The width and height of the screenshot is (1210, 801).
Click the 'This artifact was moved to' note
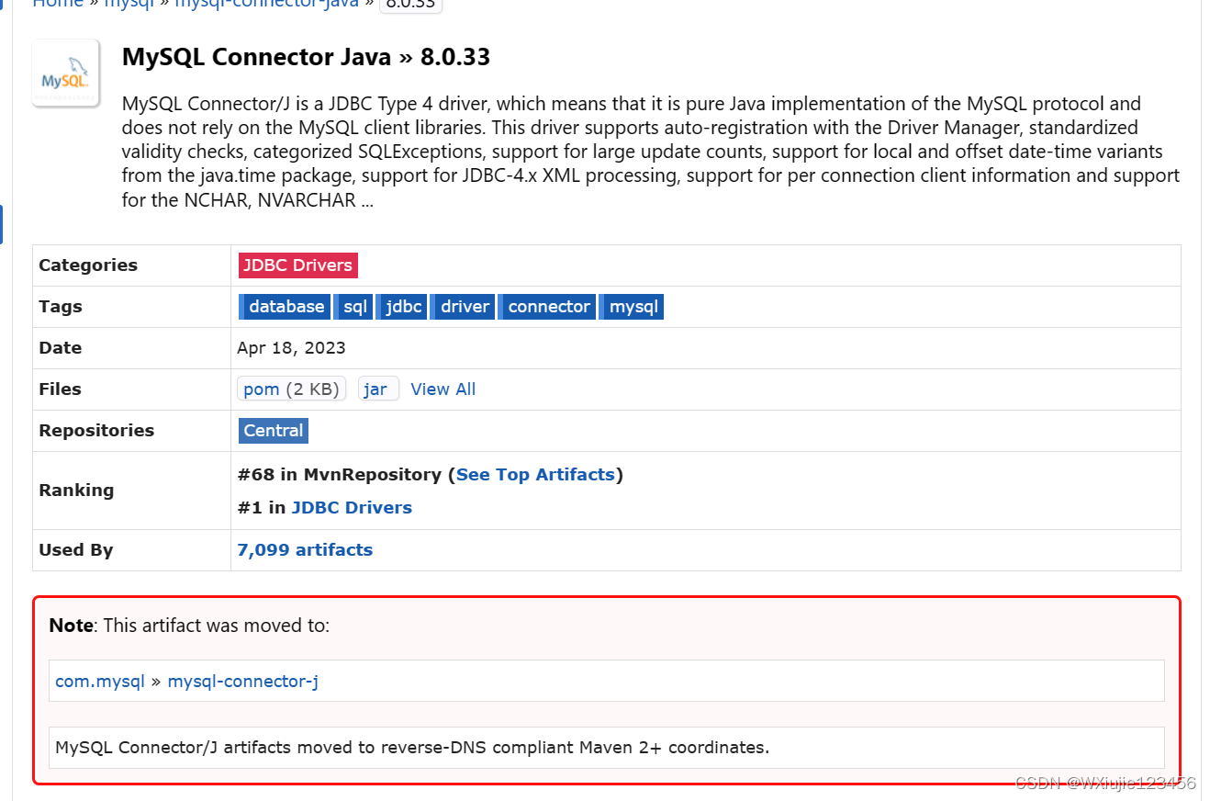point(189,626)
